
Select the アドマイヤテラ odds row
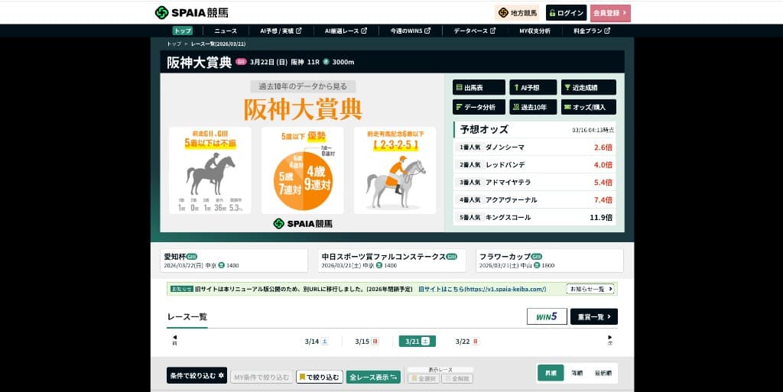[x=534, y=182]
